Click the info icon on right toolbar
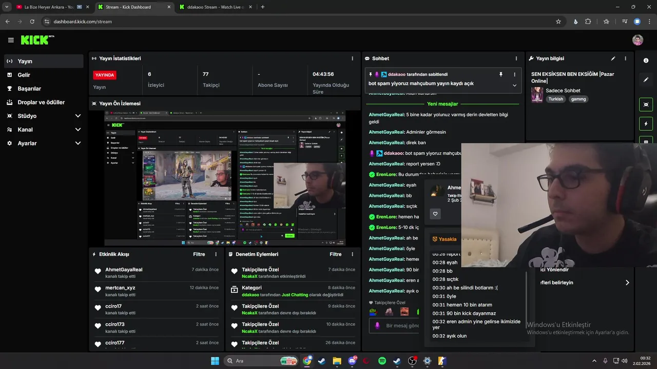The height and width of the screenshot is (369, 657). tap(646, 60)
